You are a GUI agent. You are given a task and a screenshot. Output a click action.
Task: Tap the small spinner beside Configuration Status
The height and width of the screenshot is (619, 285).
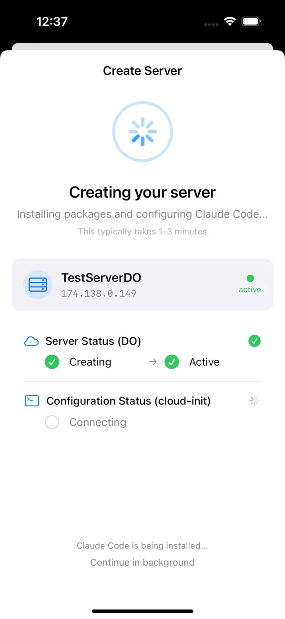point(254,400)
